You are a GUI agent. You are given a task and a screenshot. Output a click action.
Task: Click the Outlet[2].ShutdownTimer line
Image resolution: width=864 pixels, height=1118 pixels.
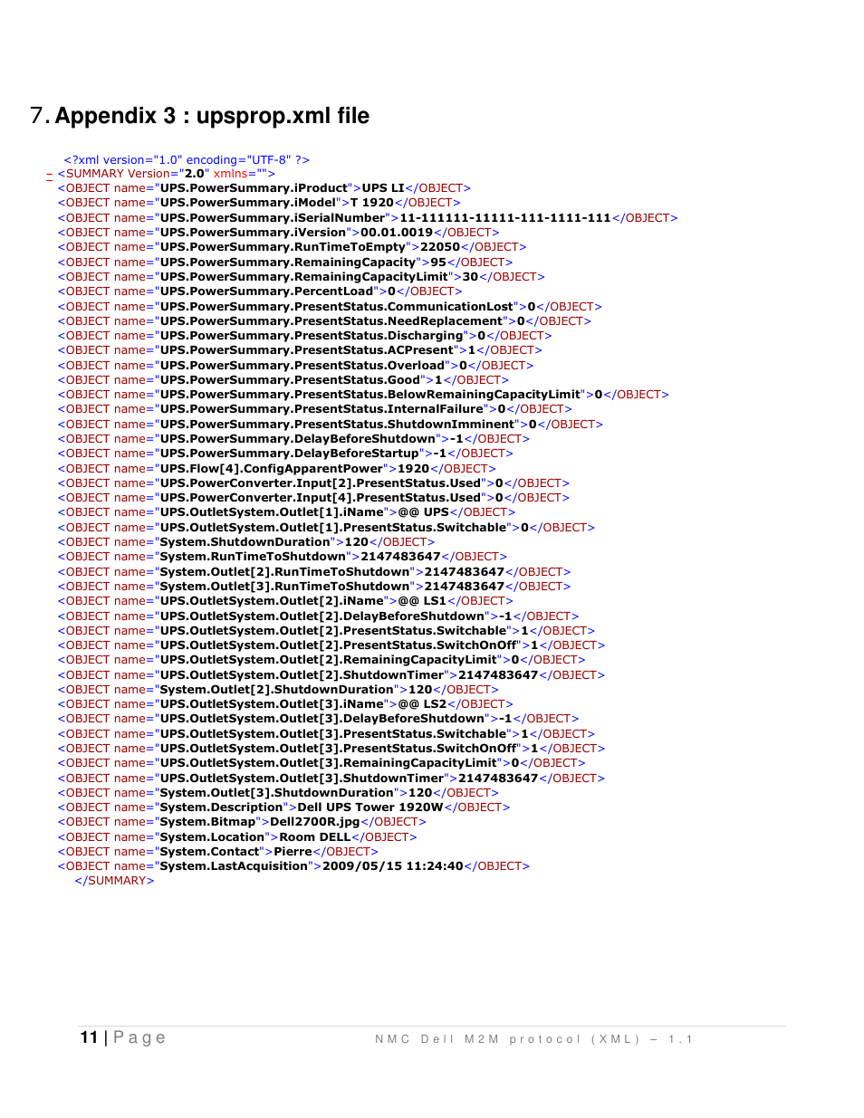pos(331,675)
